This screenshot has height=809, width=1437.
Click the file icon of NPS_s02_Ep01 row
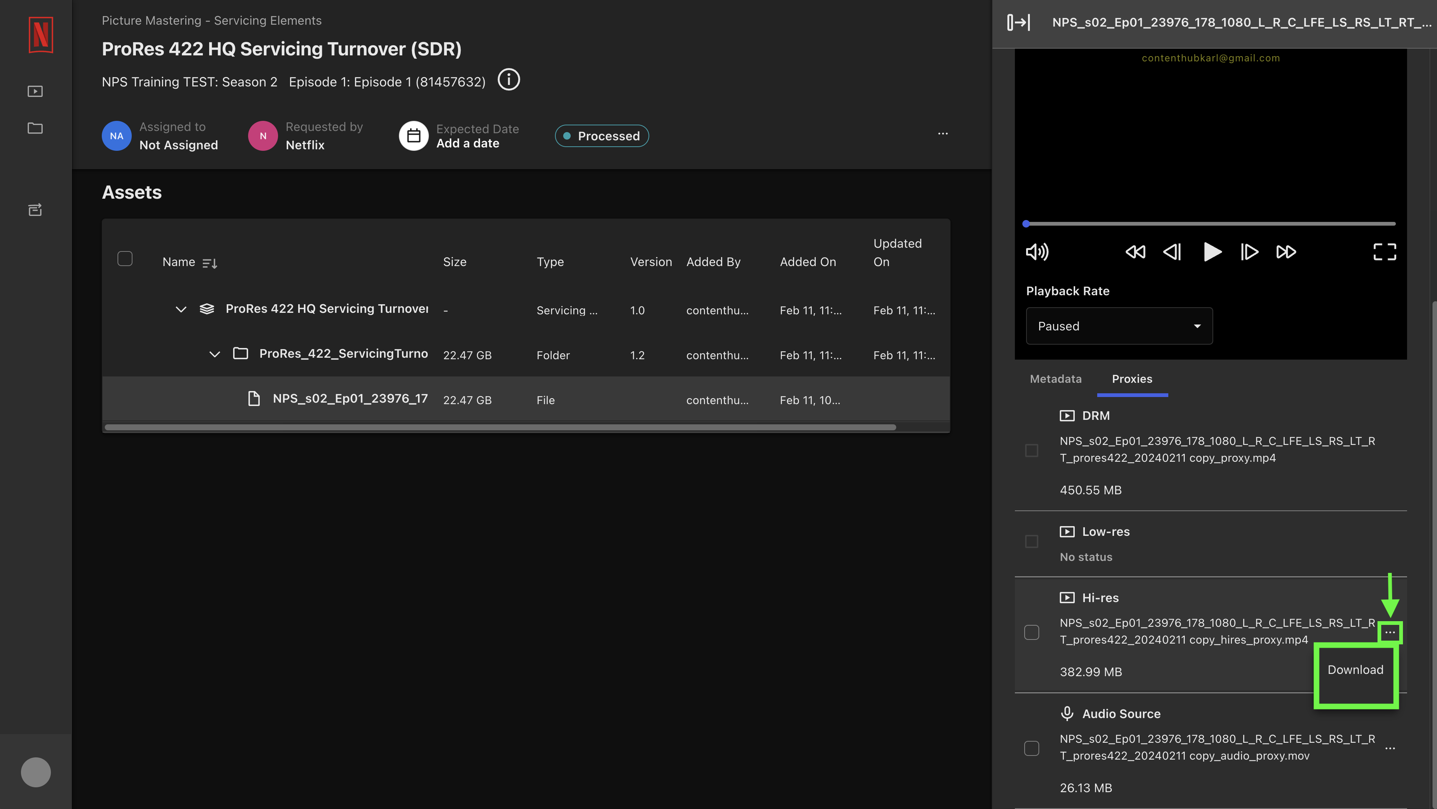[x=254, y=399]
